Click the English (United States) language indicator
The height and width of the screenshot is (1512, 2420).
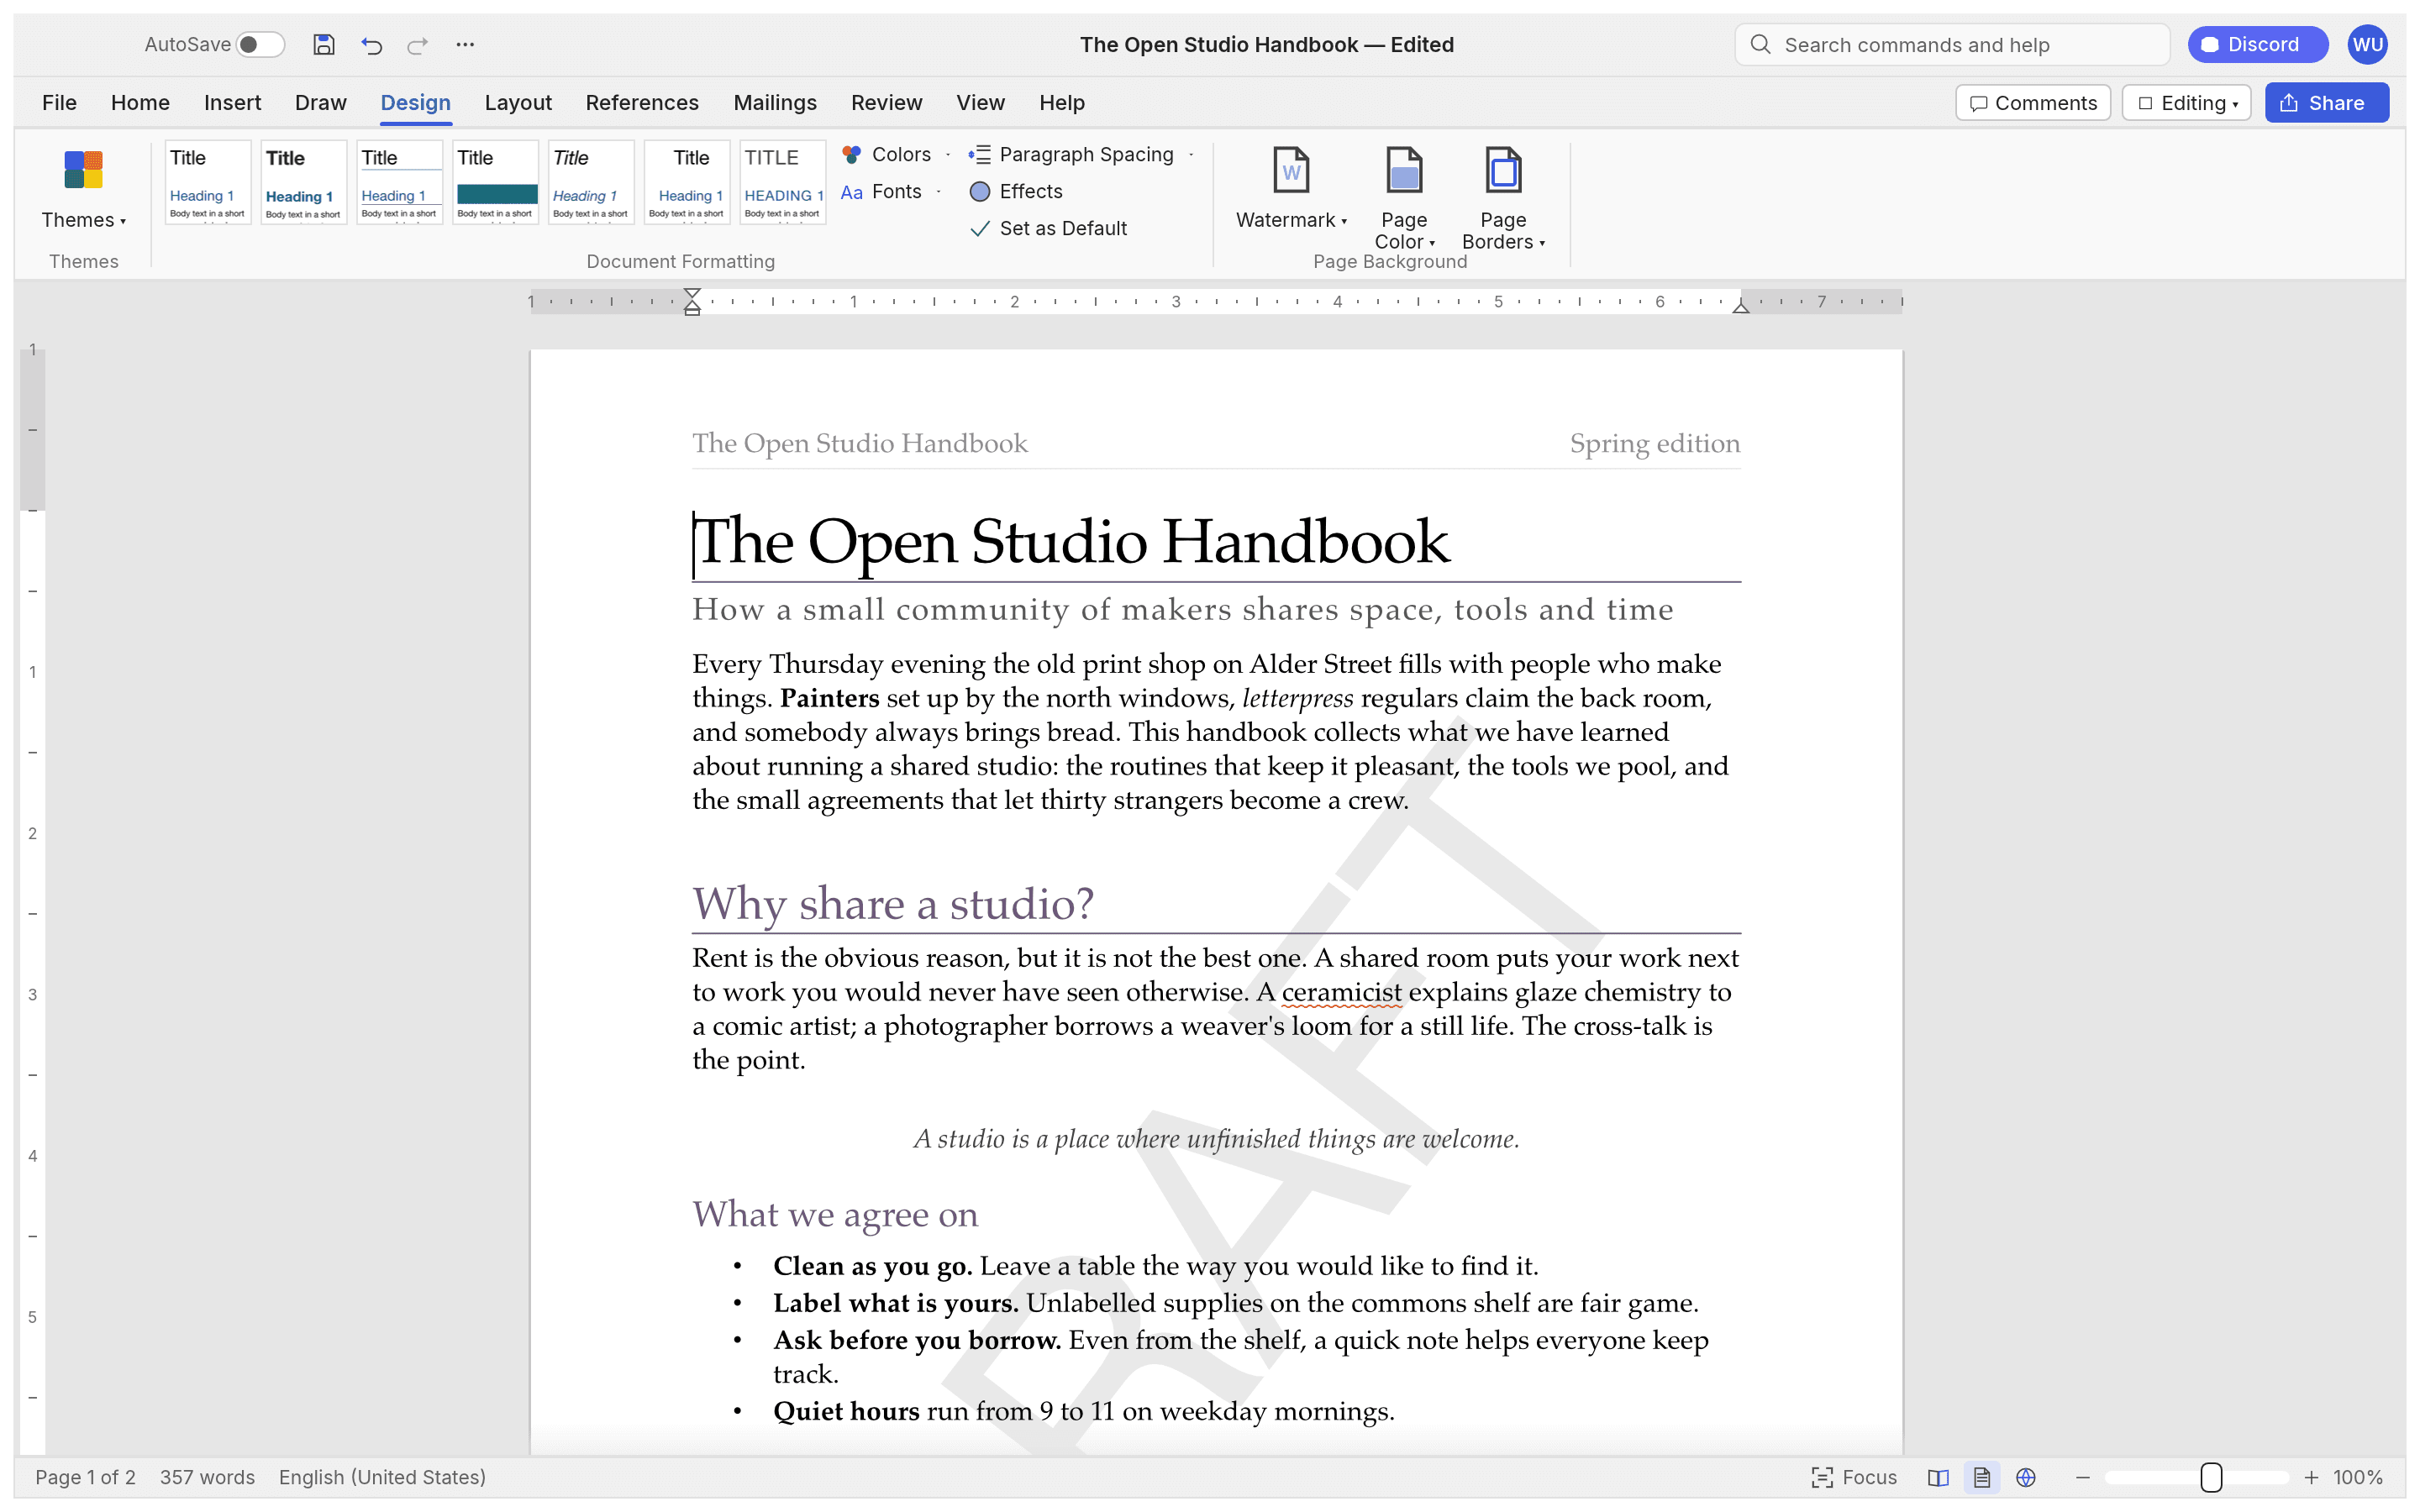pyautogui.click(x=382, y=1477)
